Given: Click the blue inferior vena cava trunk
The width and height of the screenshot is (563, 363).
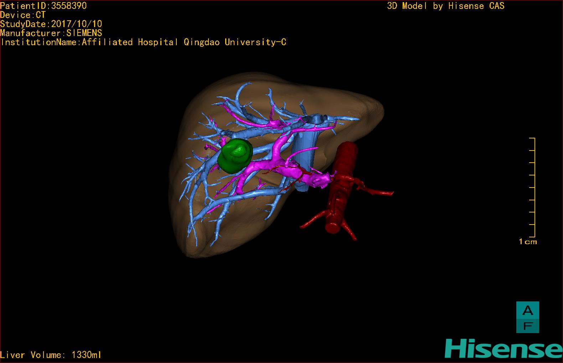Looking at the screenshot, I should [x=305, y=153].
